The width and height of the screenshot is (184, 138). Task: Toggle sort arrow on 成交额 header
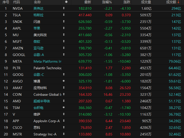[x=178, y=2]
